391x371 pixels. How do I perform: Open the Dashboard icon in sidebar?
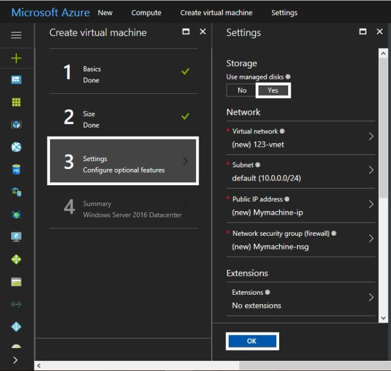[x=16, y=80]
